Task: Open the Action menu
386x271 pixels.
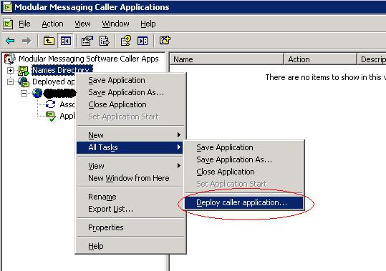Action: point(52,24)
